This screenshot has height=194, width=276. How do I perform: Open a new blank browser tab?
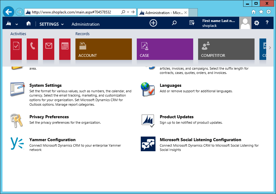[x=193, y=13]
